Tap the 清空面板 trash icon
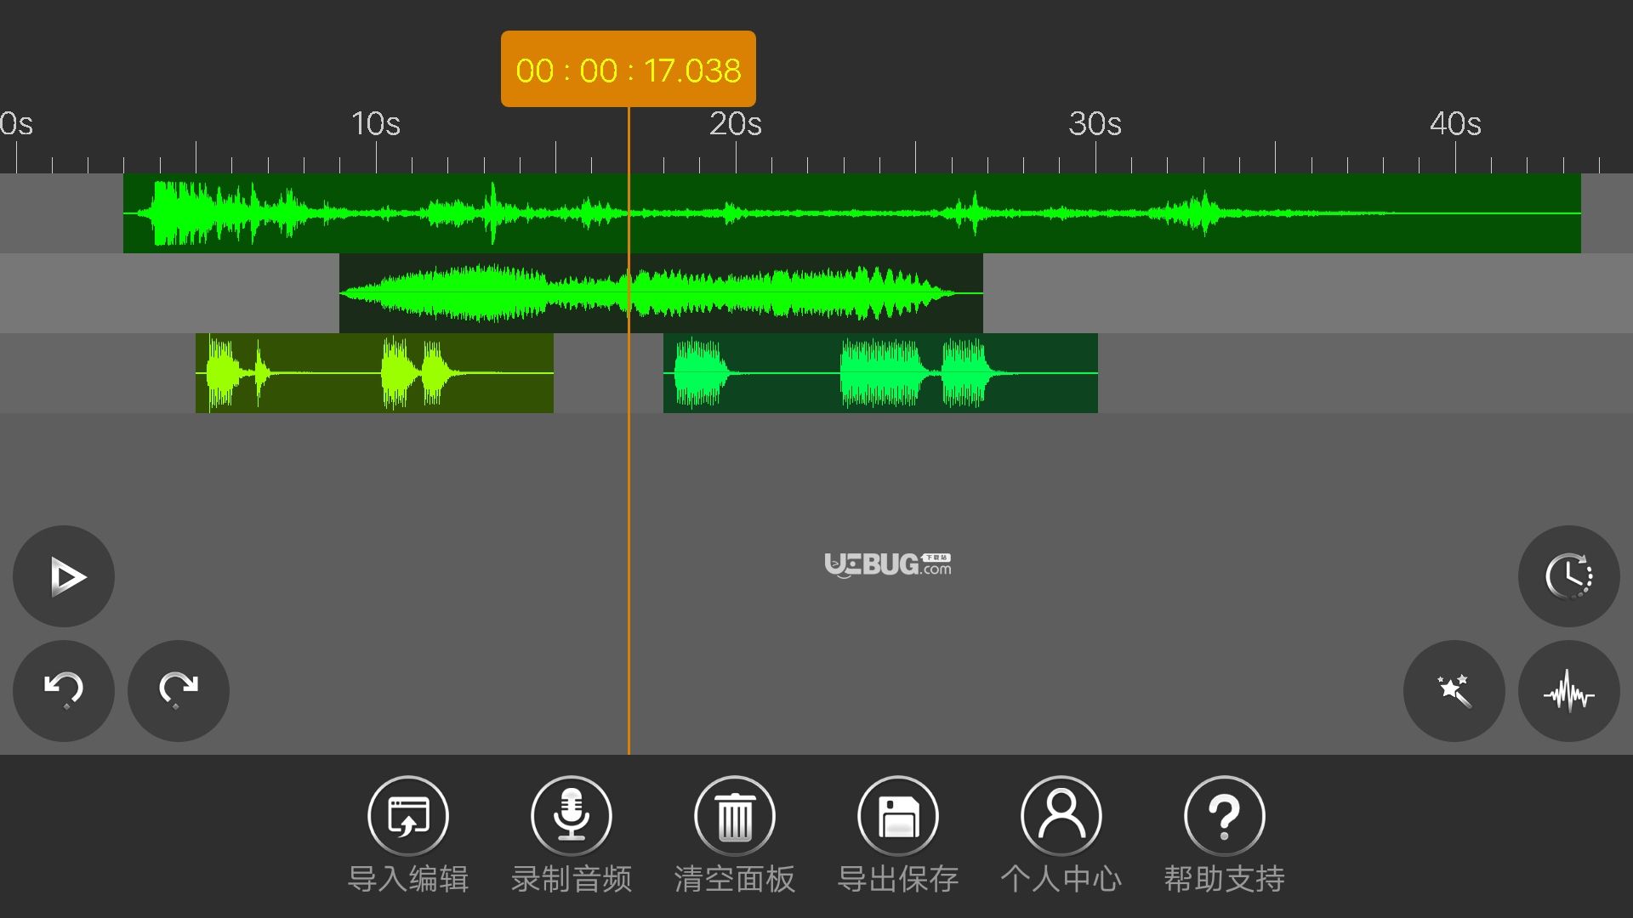 [735, 816]
